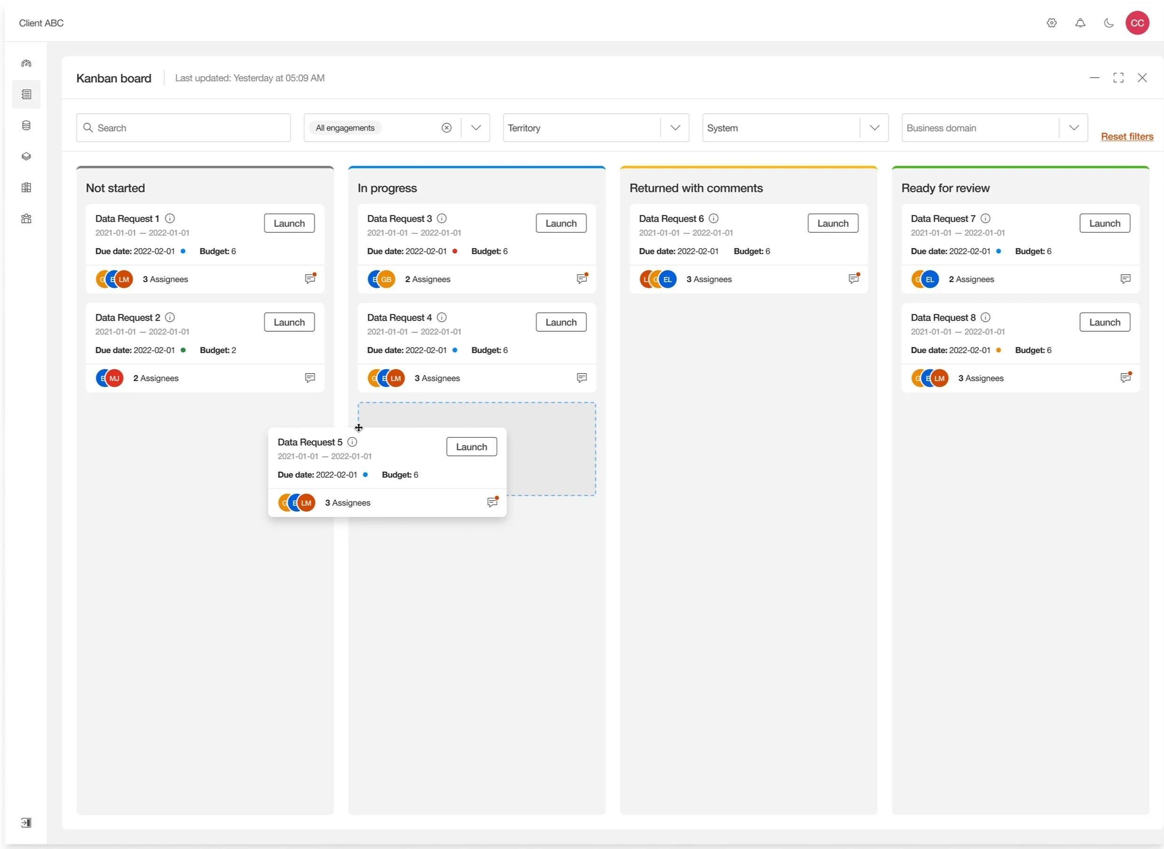Expand the Territory dropdown
This screenshot has width=1164, height=849.
pyautogui.click(x=675, y=128)
